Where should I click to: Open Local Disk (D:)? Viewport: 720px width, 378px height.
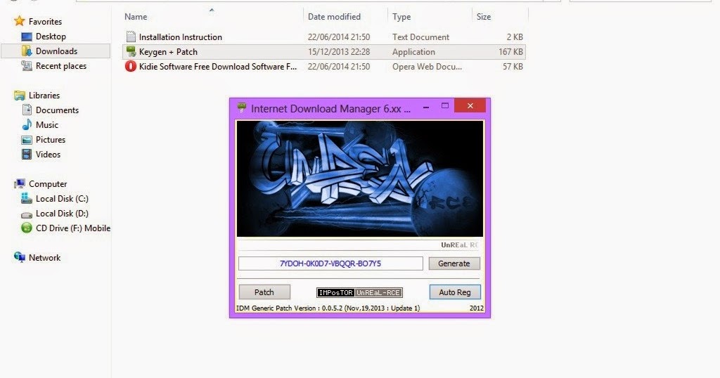click(x=62, y=214)
